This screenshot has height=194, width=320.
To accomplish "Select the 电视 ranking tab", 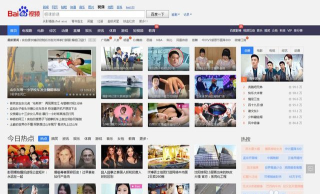I will 272,50.
